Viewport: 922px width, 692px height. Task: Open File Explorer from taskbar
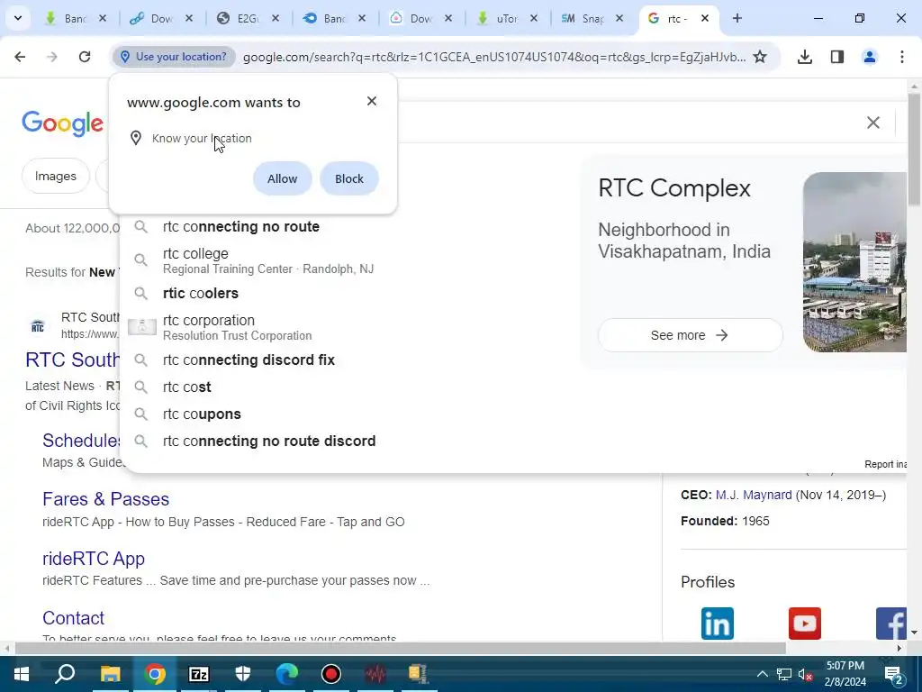(x=110, y=674)
